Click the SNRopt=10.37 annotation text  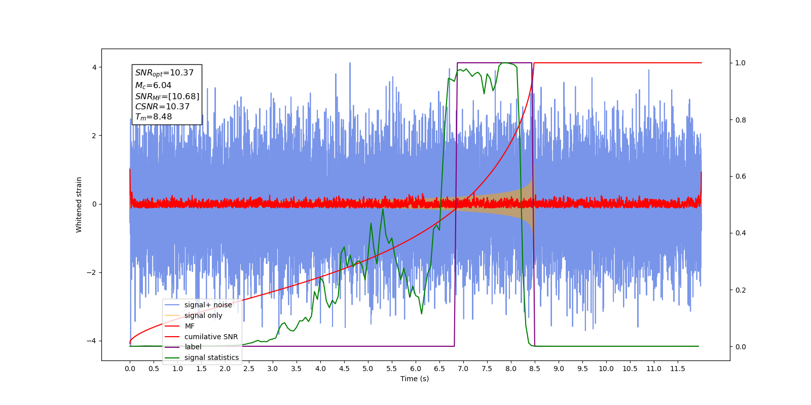coord(164,73)
